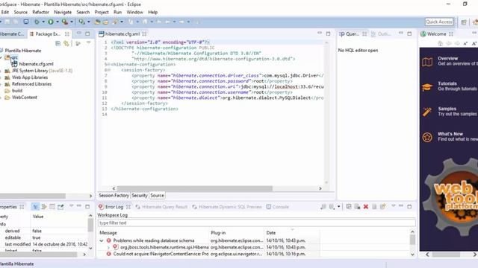Image resolution: width=478 pixels, height=268 pixels.
Task: Open the Navigate menu
Action: tap(63, 12)
